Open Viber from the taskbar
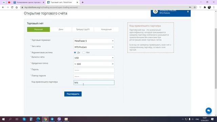Viewport: 217px width, 122px height. pos(59,119)
